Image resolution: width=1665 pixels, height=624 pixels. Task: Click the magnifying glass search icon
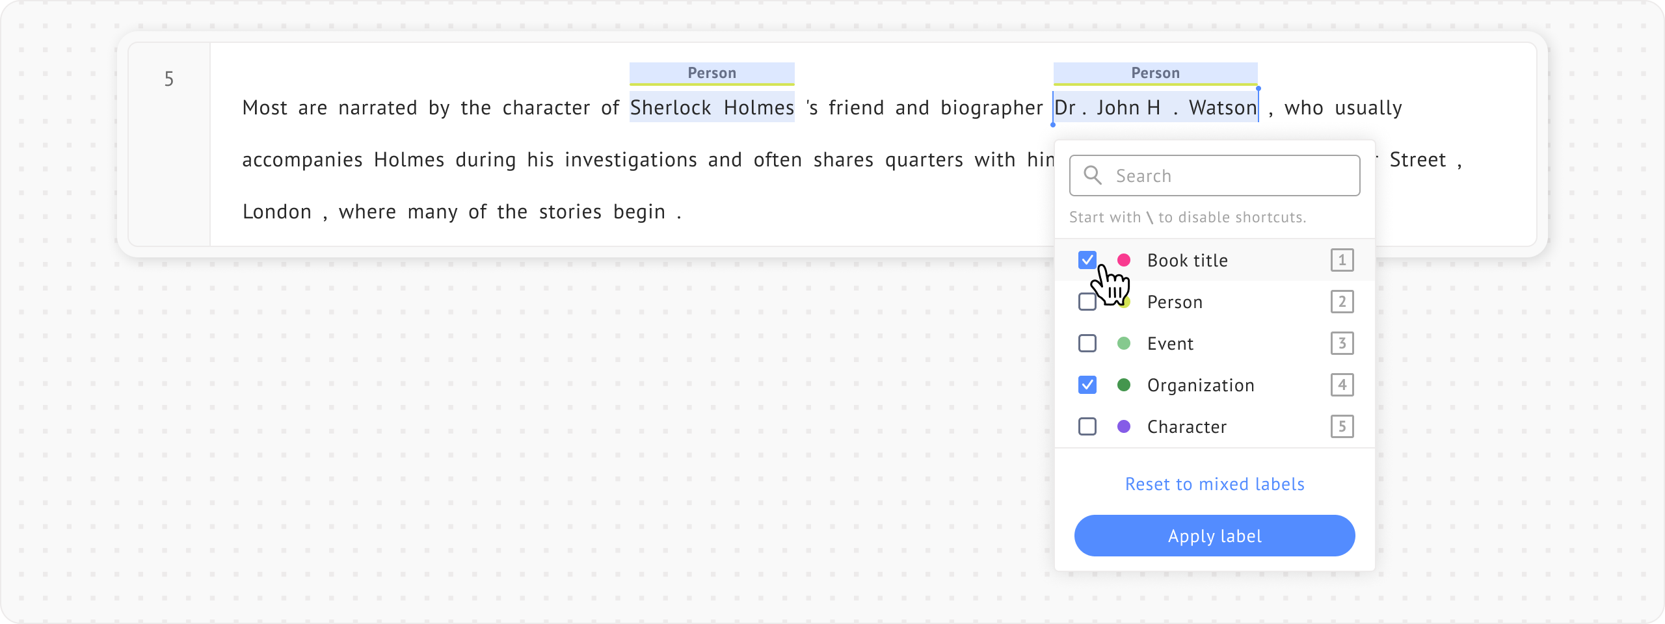[1093, 175]
